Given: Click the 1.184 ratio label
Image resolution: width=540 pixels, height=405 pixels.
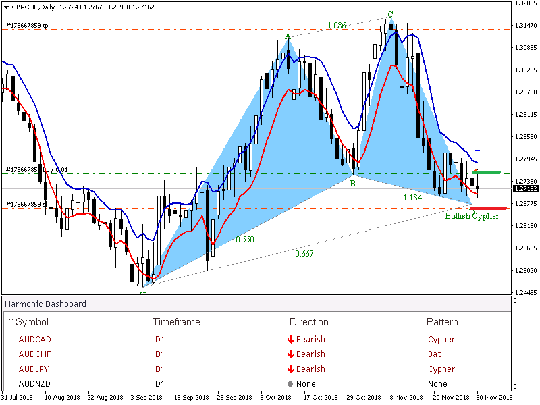Looking at the screenshot, I should 412,198.
